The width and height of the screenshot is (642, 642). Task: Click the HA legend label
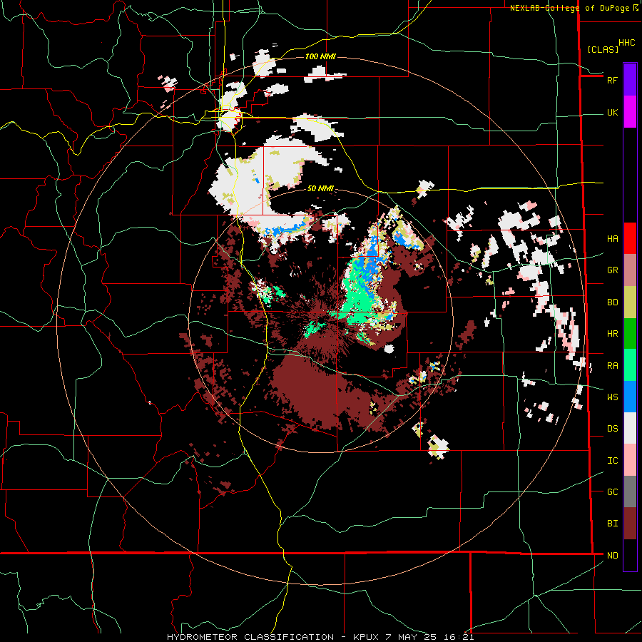tap(612, 239)
